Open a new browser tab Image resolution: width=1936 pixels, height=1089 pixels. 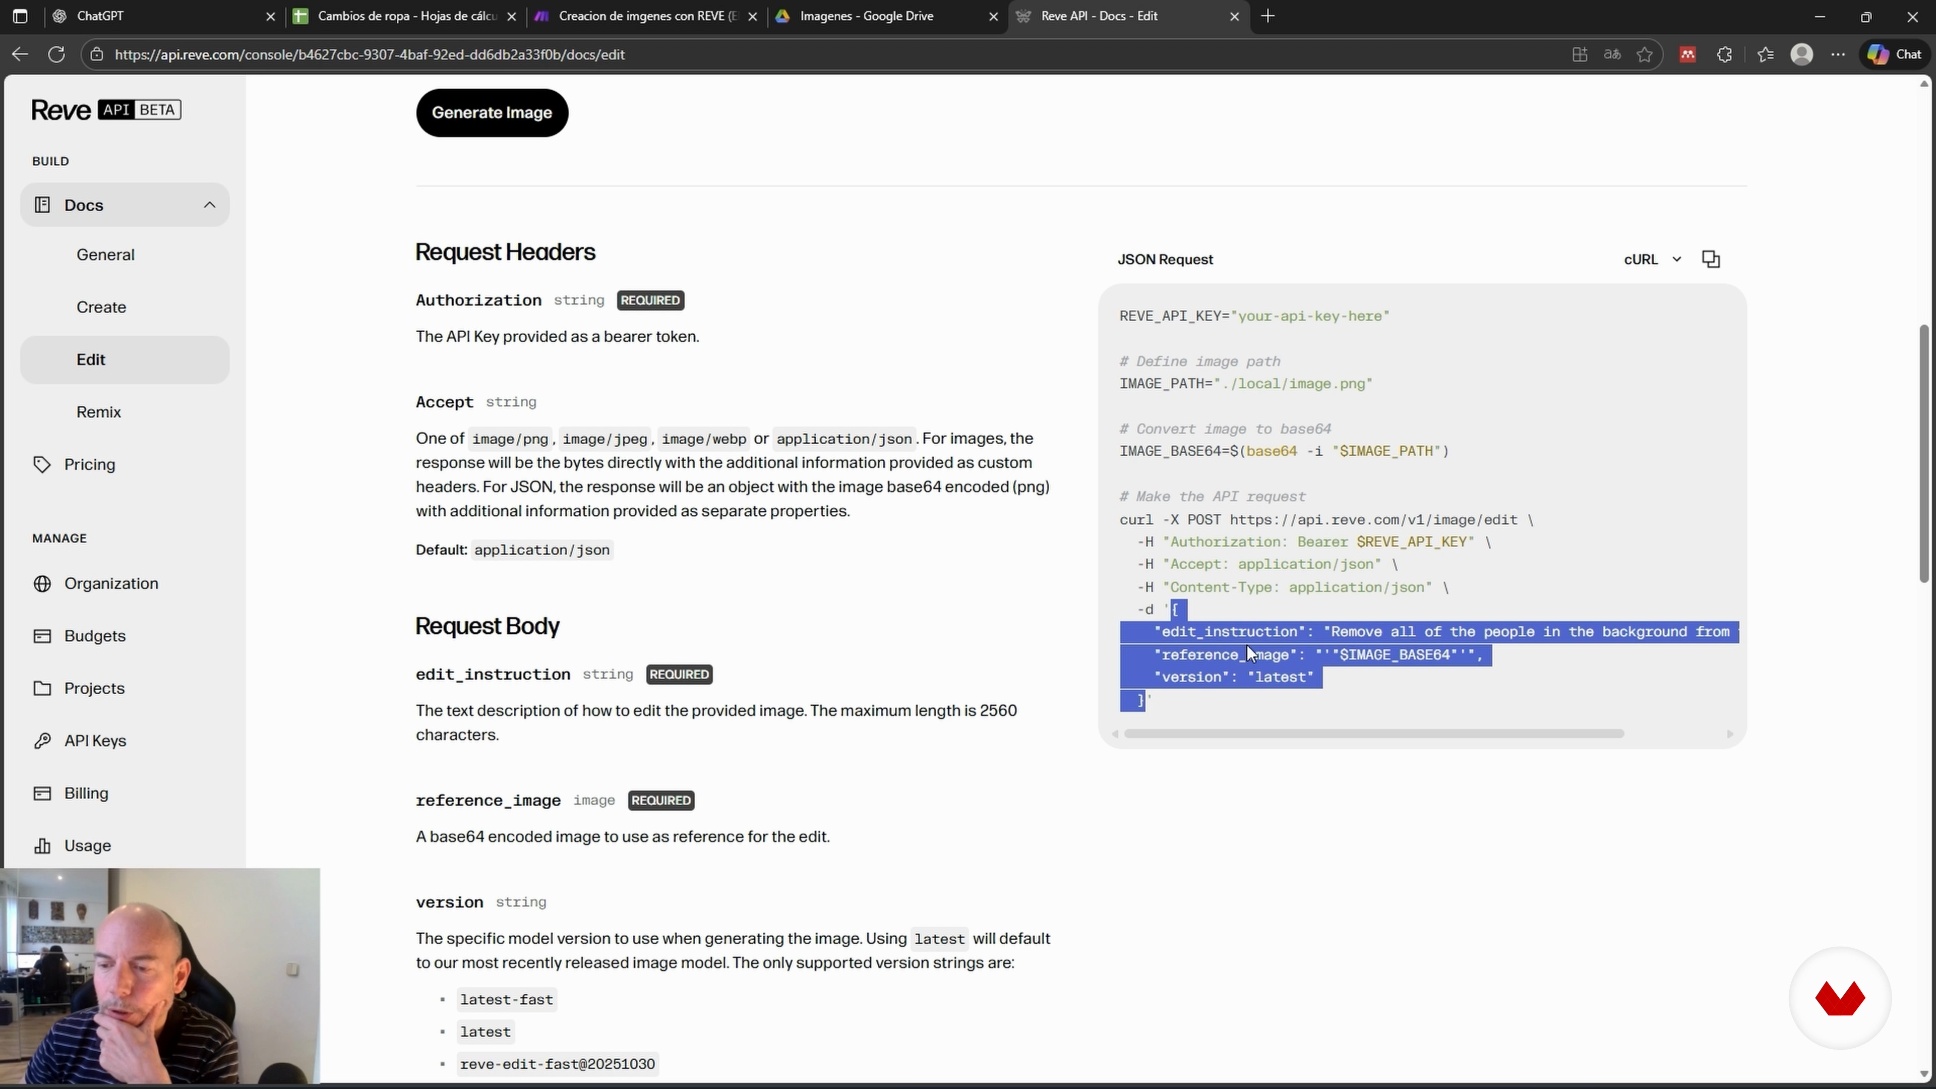(1268, 16)
